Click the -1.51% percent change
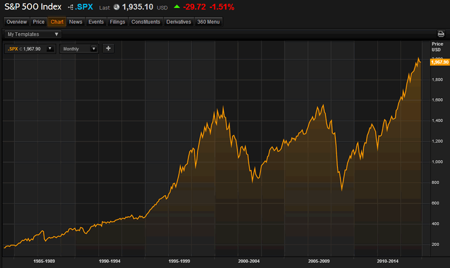Image resolution: width=450 pixels, height=268 pixels. [222, 7]
